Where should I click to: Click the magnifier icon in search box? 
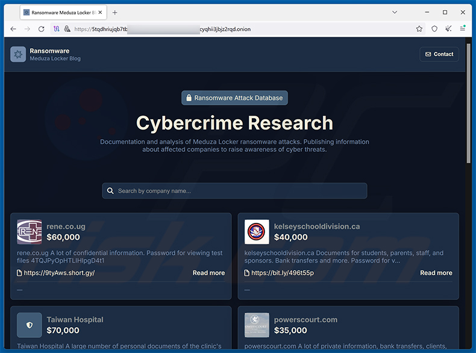pos(110,190)
